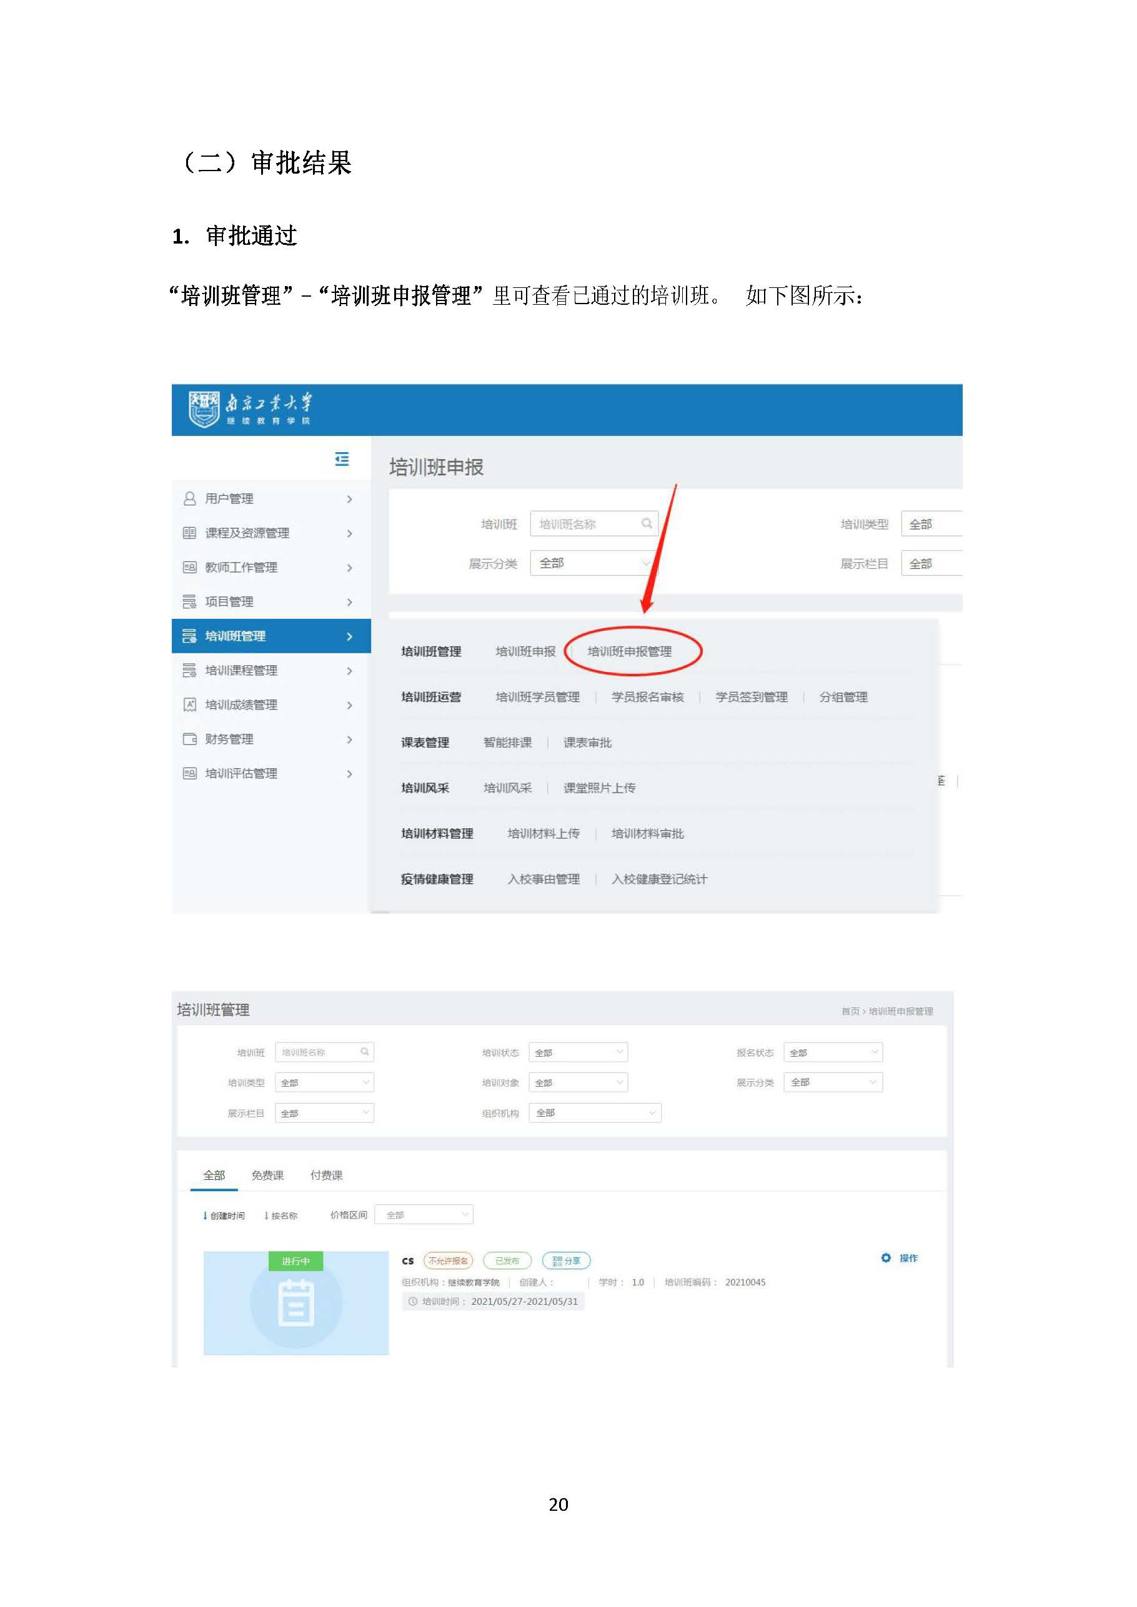Screen dimensions: 1137x1607
Task: Click the search magnifier in 培训班申报 name field
Action: coord(646,523)
